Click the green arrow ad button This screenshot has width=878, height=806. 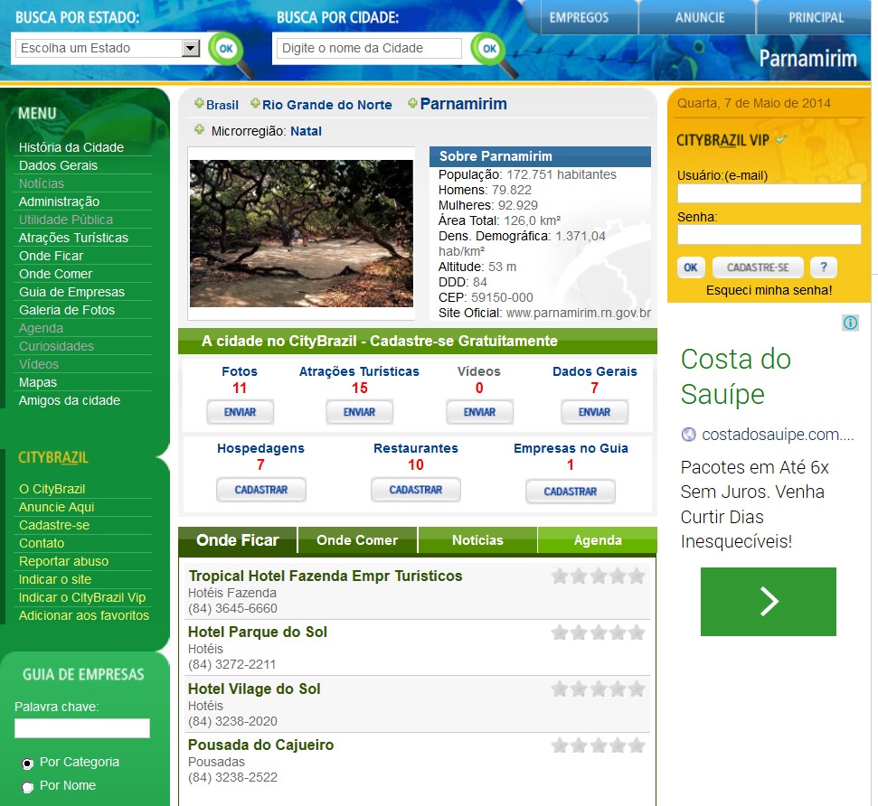[x=768, y=601]
